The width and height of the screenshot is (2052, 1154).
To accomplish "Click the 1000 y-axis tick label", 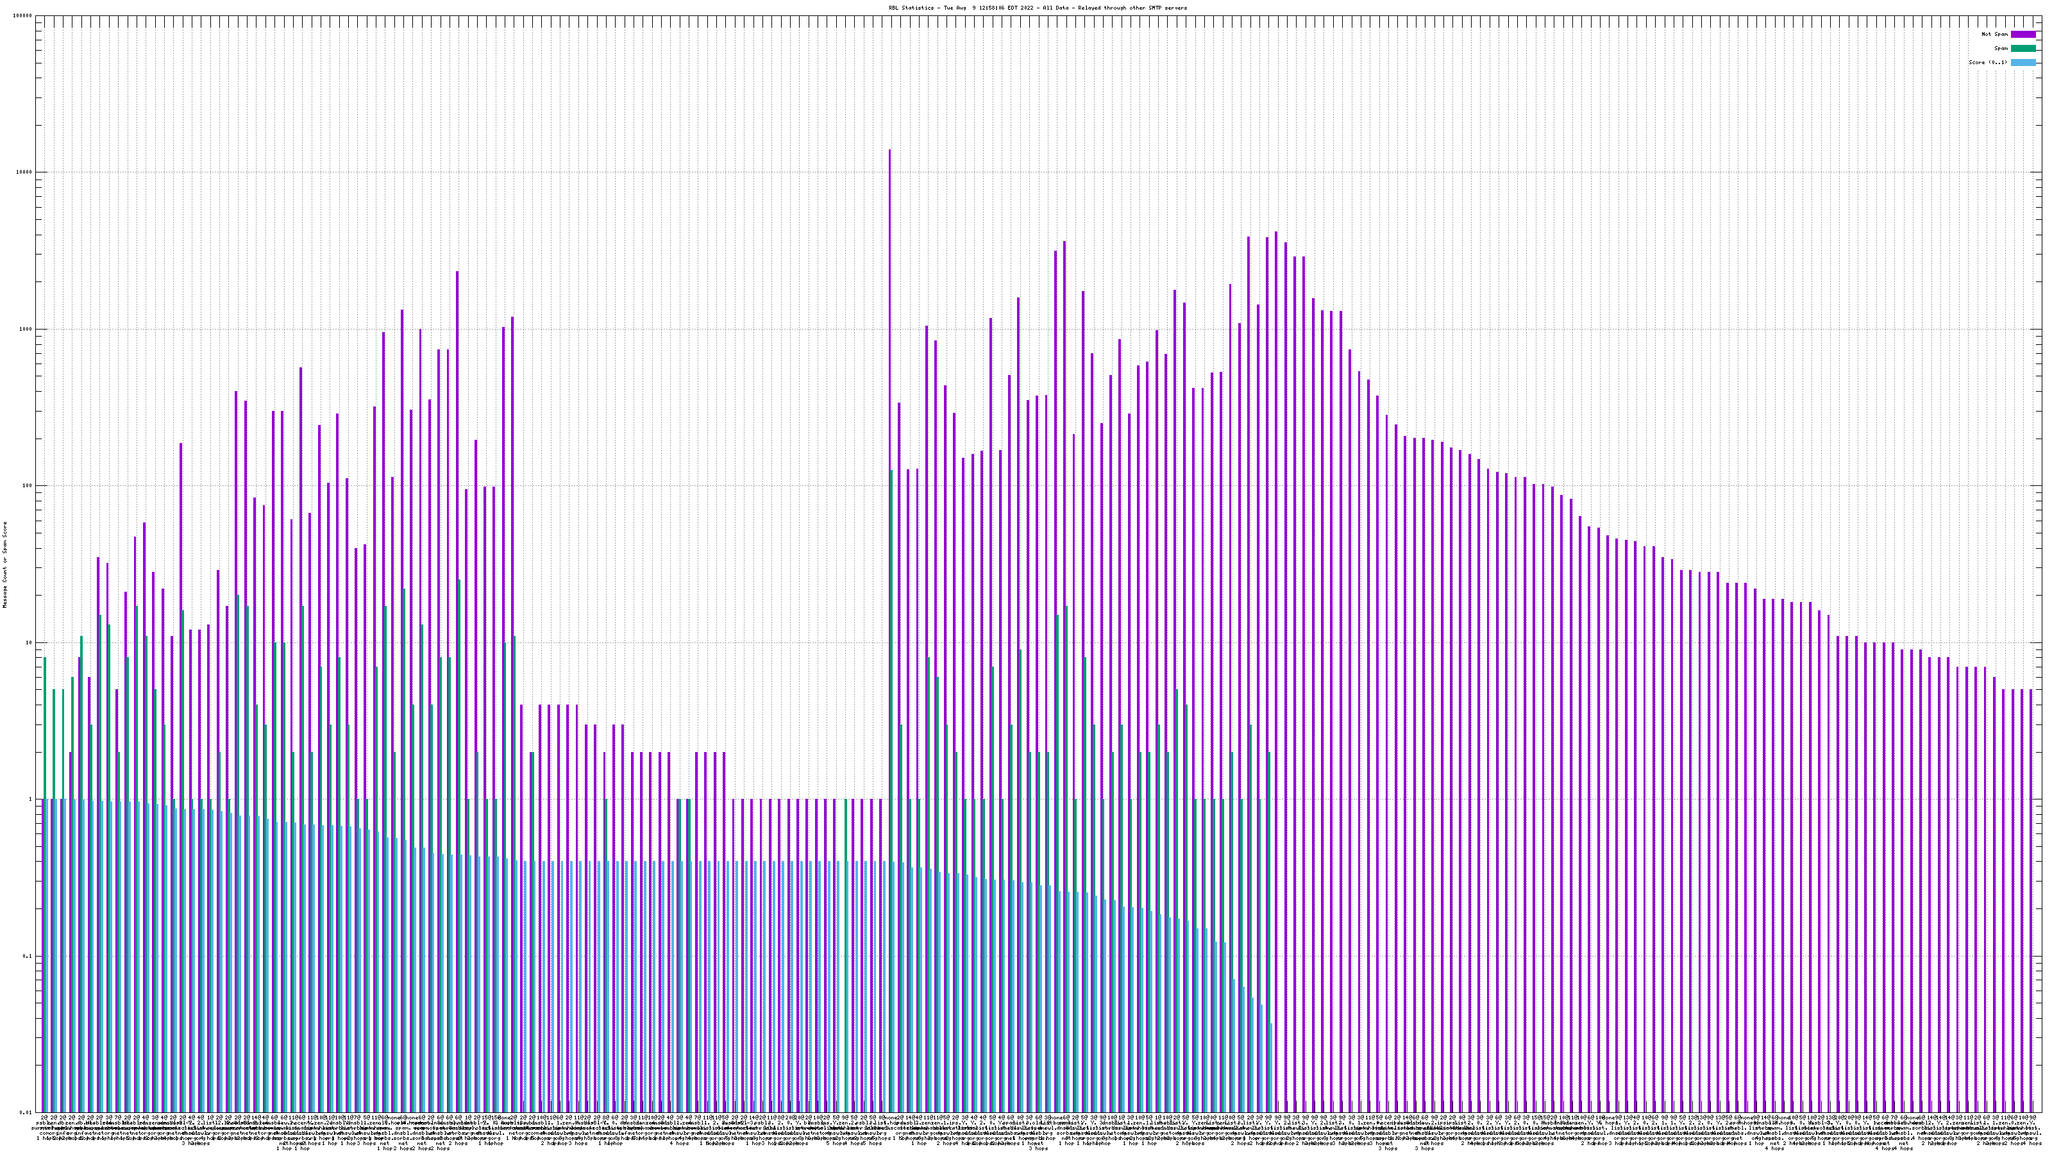I will 26,329.
